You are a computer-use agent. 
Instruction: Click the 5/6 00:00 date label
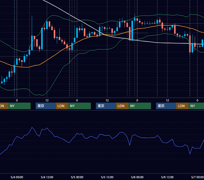137,177
